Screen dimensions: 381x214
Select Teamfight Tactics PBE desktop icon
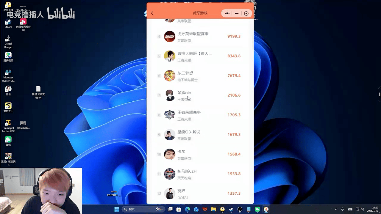(x=8, y=126)
